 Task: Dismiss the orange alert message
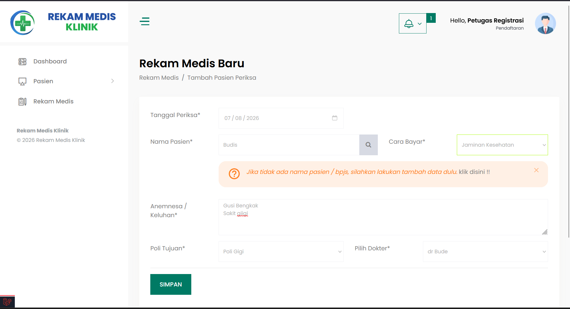tap(536, 170)
